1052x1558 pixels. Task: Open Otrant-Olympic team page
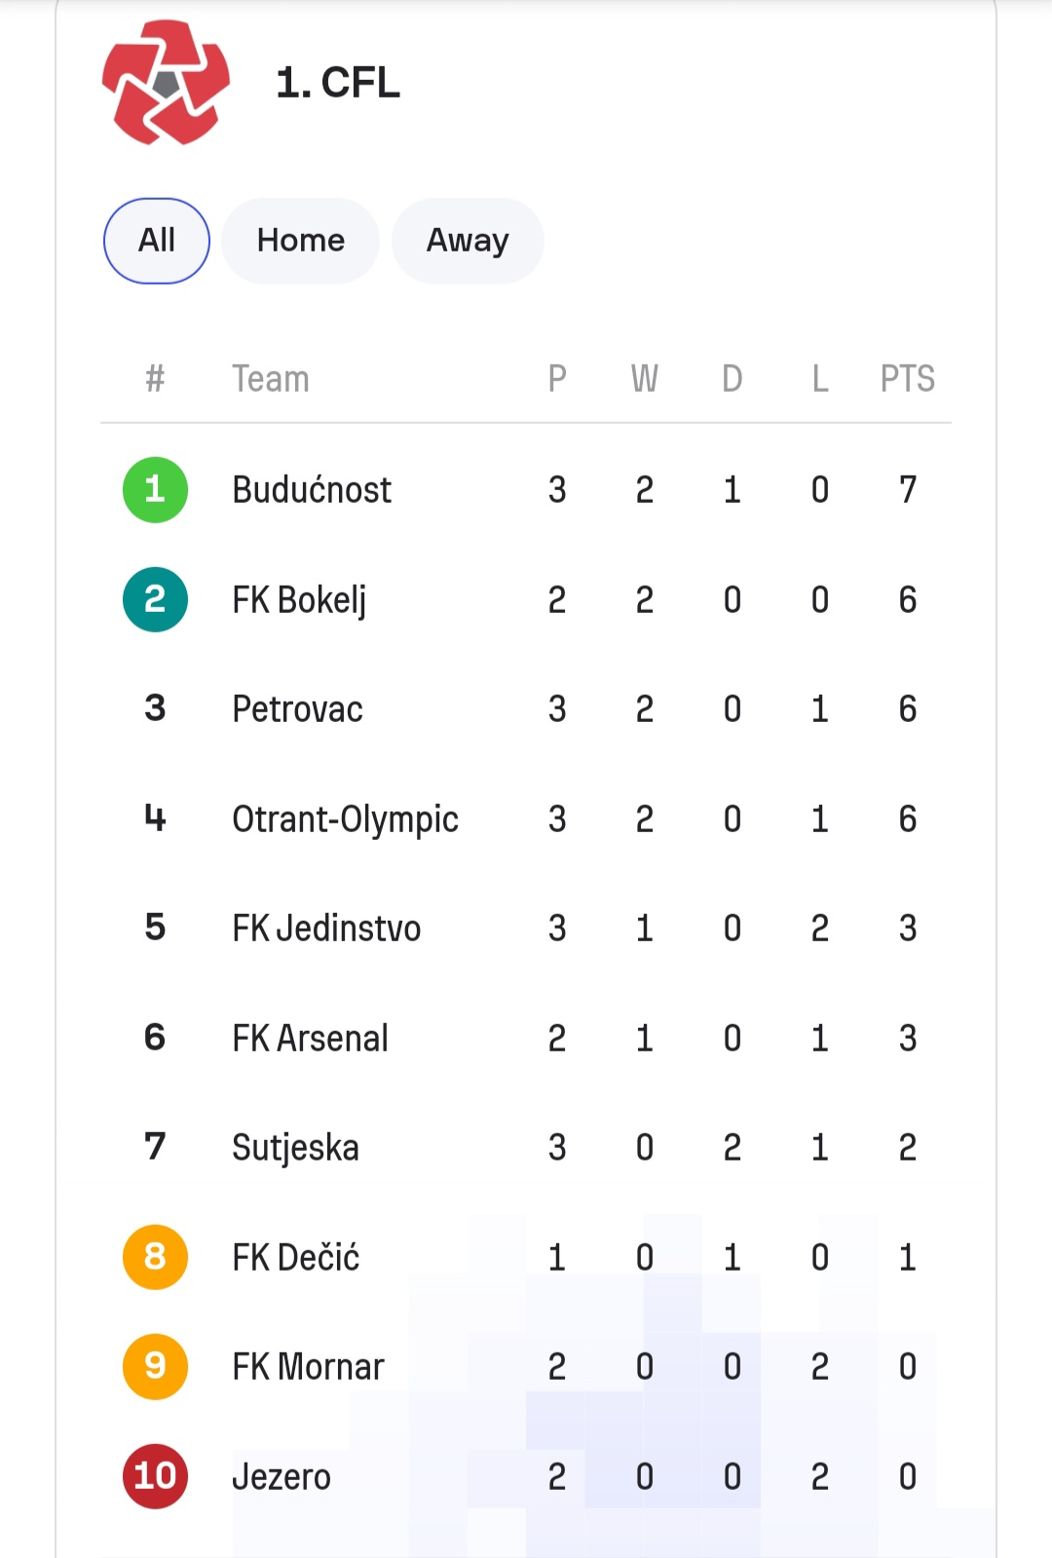coord(345,819)
